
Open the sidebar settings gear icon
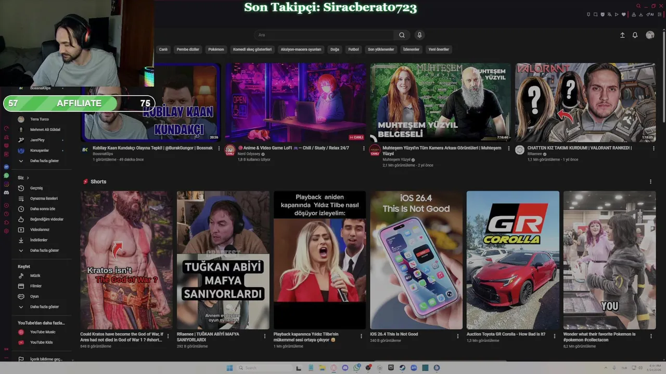[6, 230]
